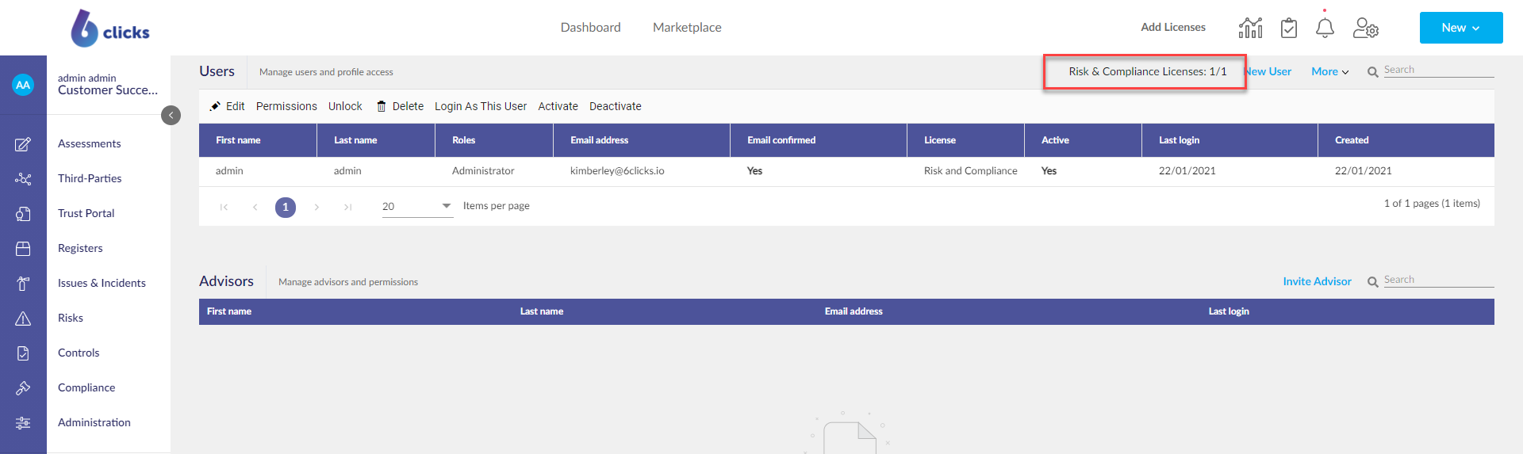1523x454 pixels.
Task: Click Invite Advisor link
Action: 1317,281
